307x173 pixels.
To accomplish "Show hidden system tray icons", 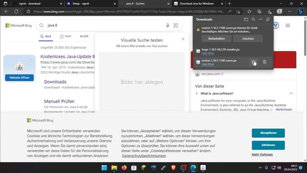I will tap(260, 168).
